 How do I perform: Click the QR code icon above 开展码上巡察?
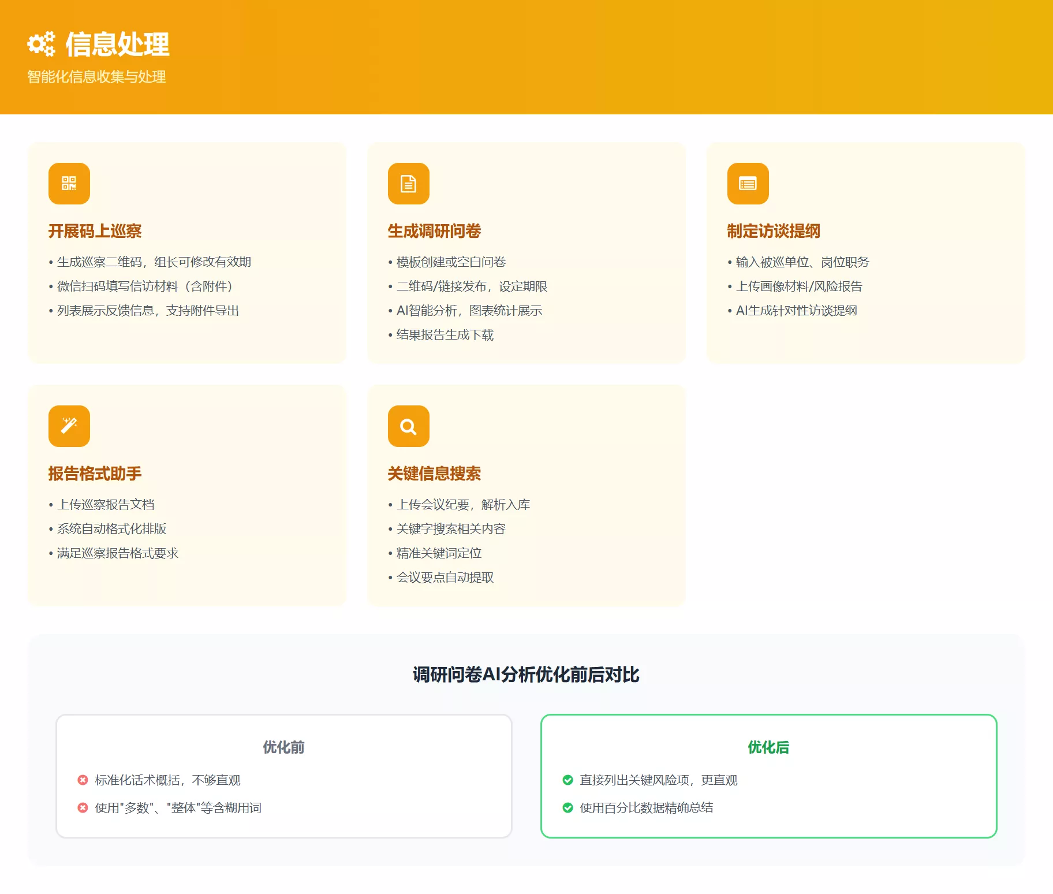[69, 184]
